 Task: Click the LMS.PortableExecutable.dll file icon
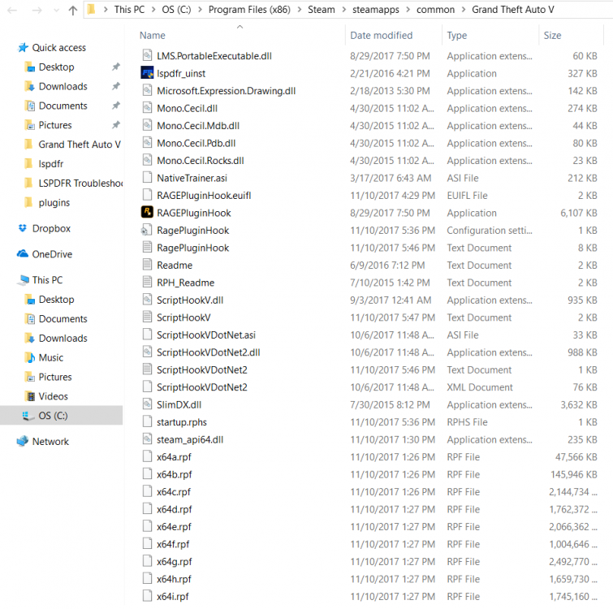coord(147,55)
